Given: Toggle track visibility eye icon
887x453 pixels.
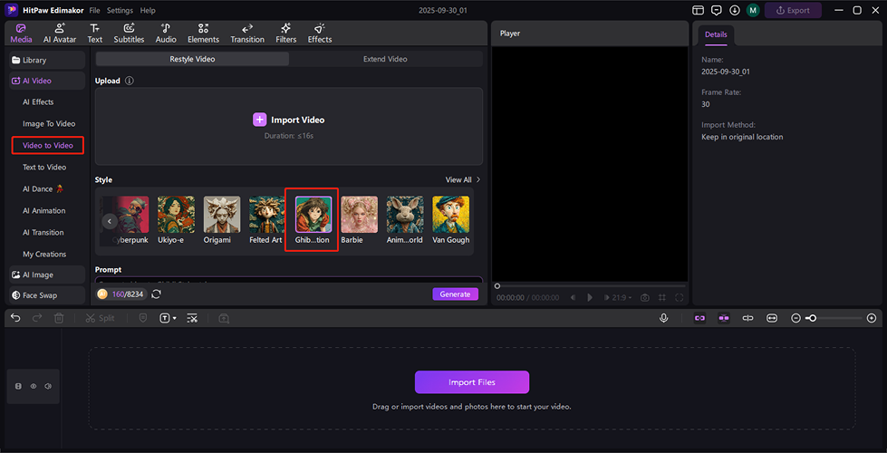Looking at the screenshot, I should (33, 386).
